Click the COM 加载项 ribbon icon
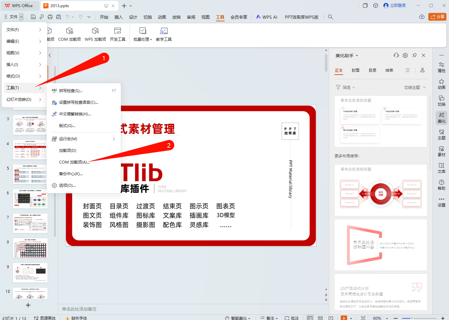This screenshot has width=449, height=320. click(69, 34)
